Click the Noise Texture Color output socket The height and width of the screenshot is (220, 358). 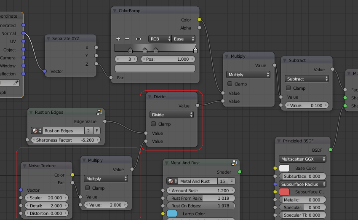tap(72, 175)
